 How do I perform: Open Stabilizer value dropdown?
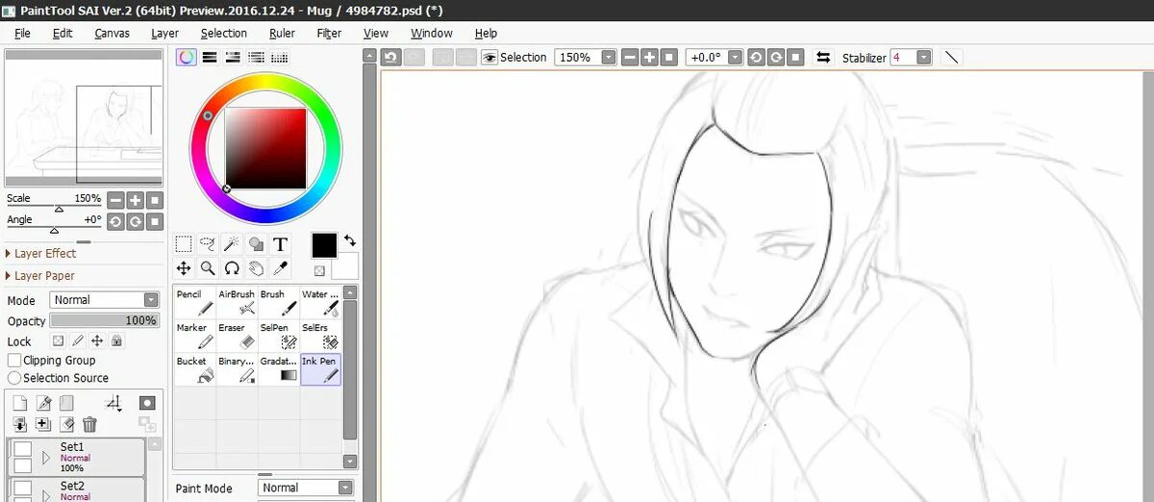coord(923,58)
